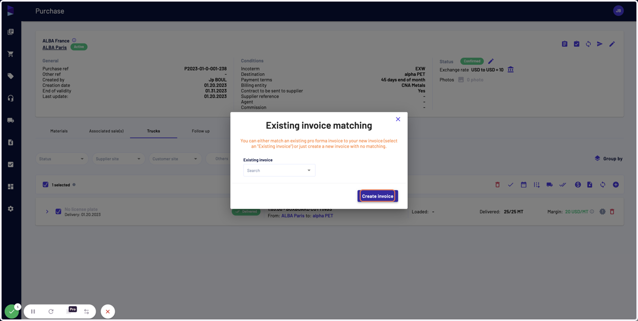Open the ALBA Paris supplier site link

coord(55,47)
